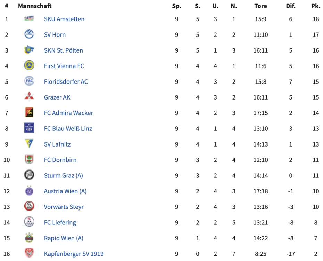
Task: Click the Floridsdorfer AC logo icon
Action: point(29,81)
